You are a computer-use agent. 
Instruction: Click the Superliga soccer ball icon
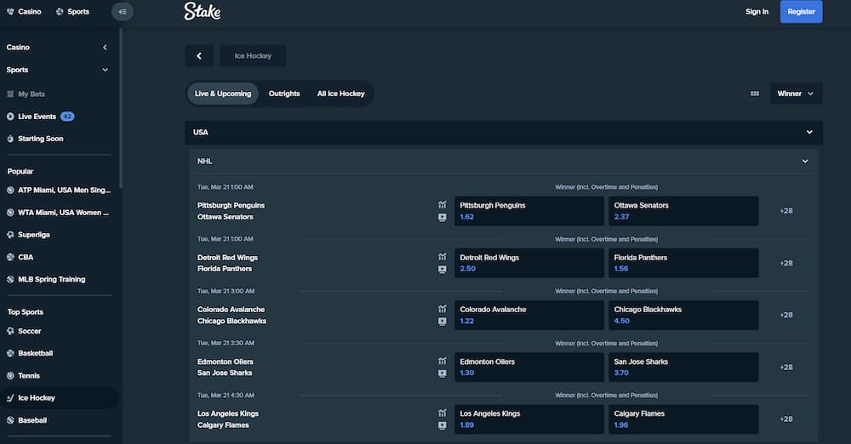coord(10,235)
